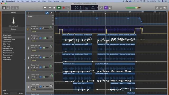169x95 pixels.
Task: Open the Edit menu
Action: (22, 1)
